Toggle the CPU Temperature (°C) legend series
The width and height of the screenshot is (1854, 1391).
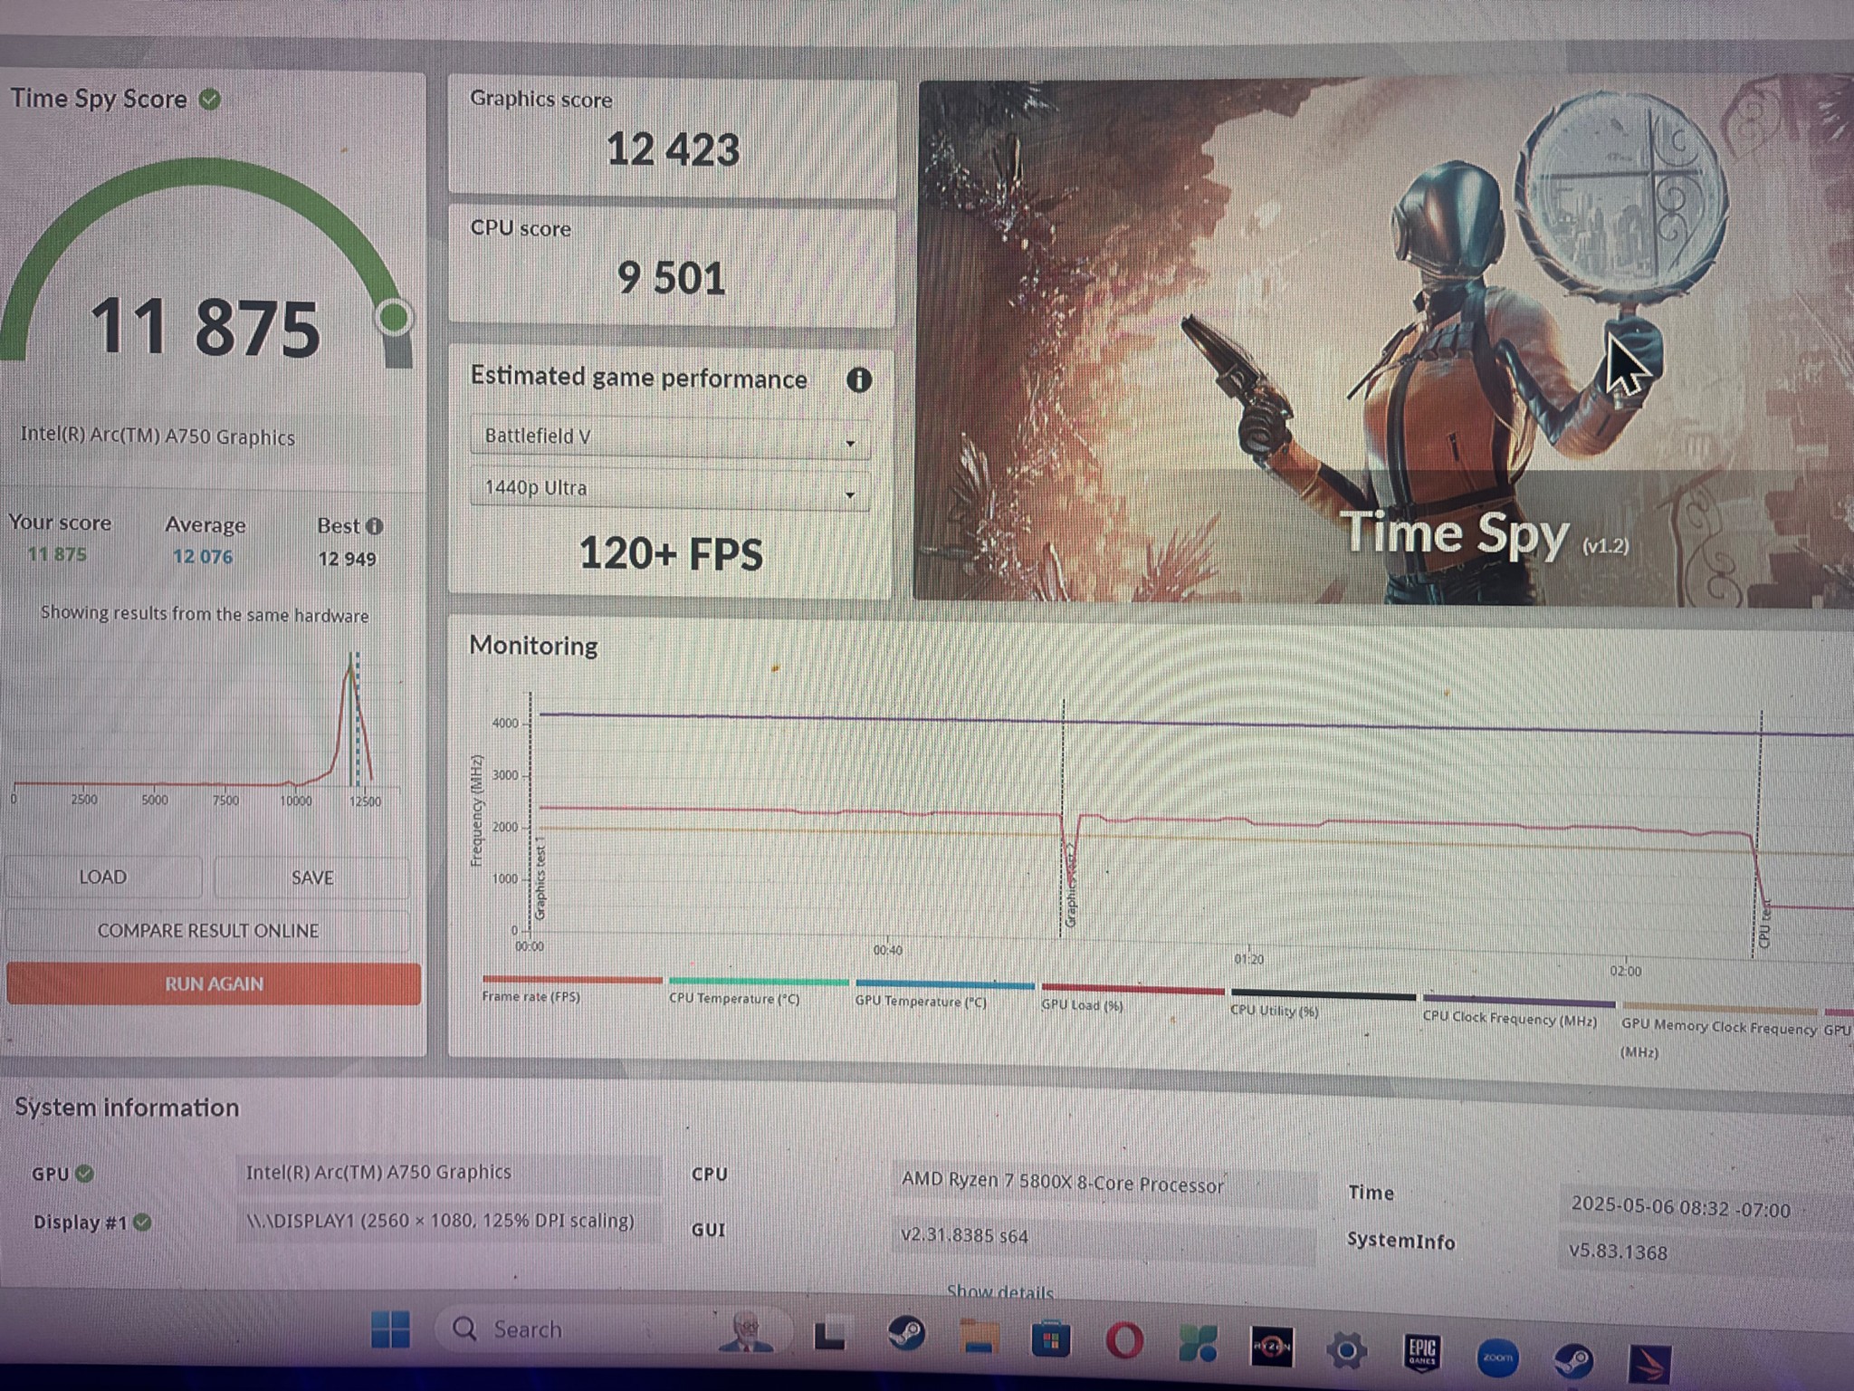coord(758,992)
